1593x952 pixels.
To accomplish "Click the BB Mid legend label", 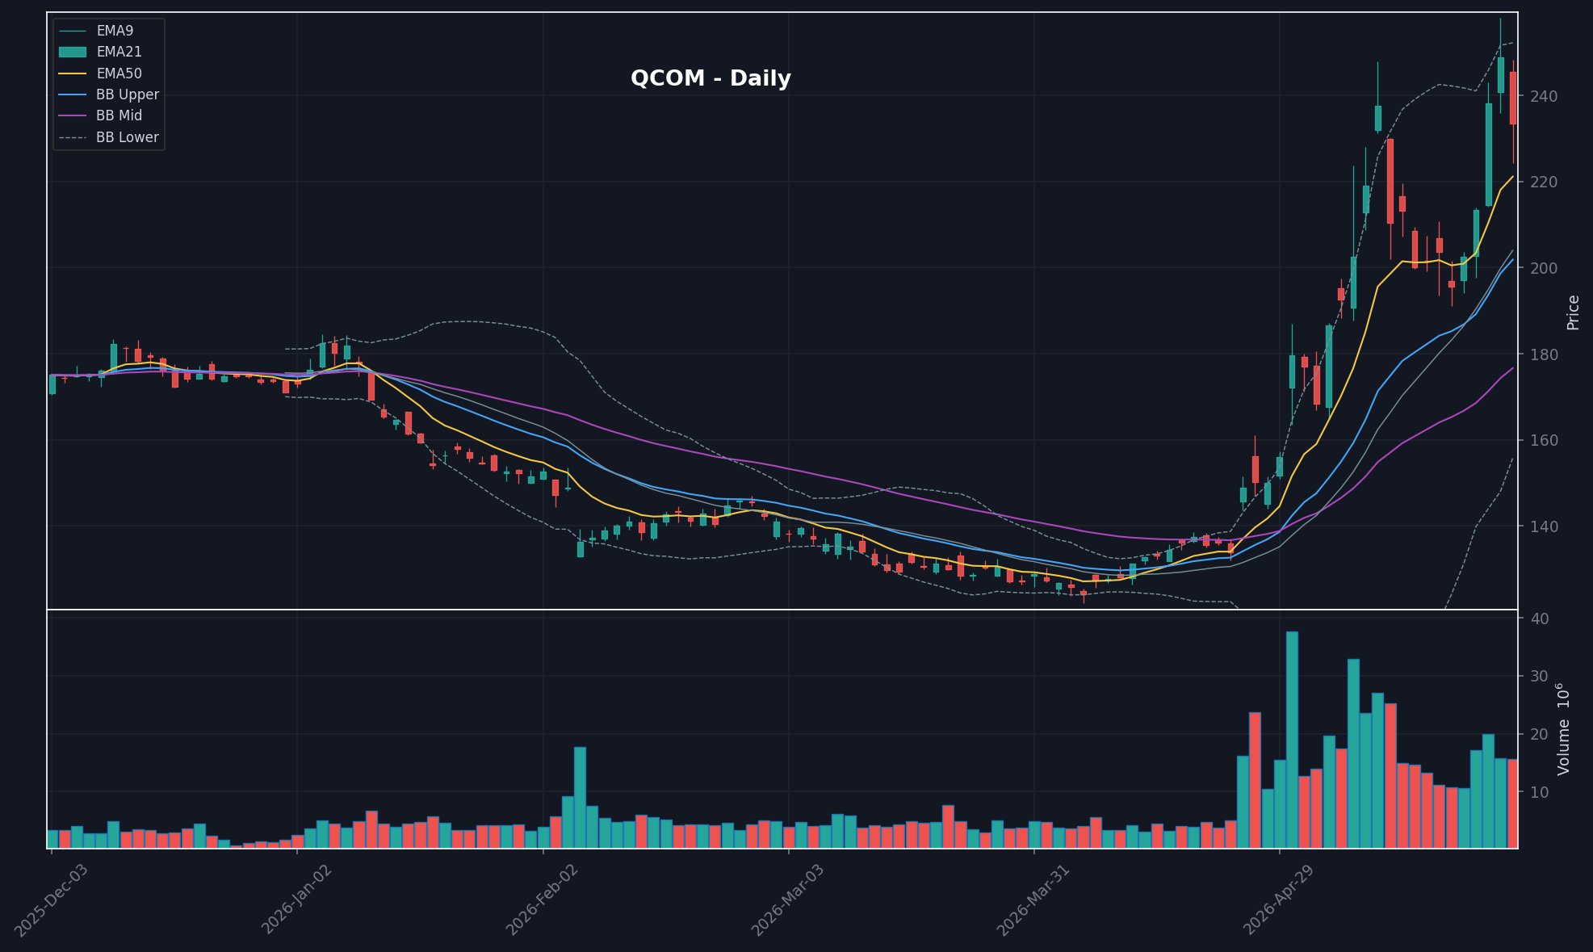I will click(119, 115).
